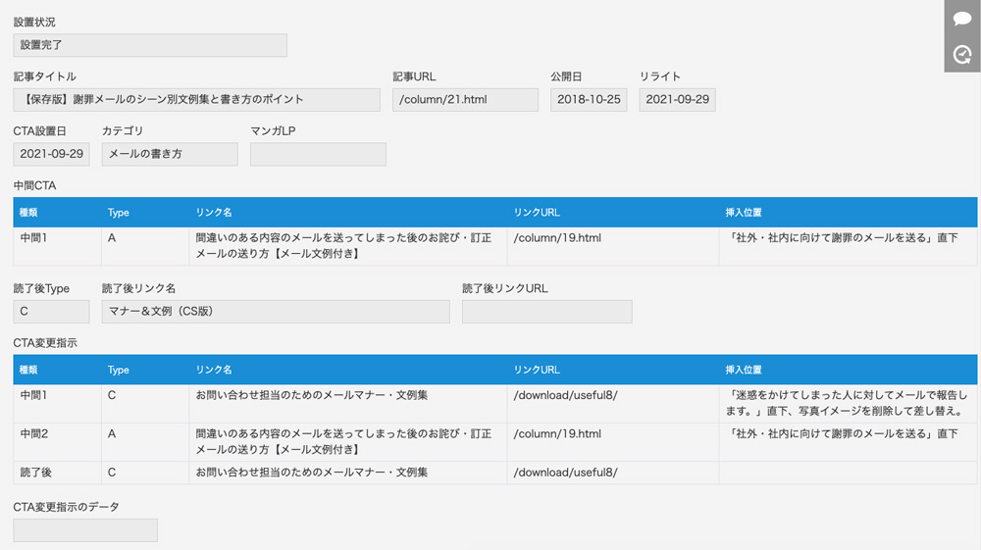Screen dimensions: 981x550
Task: Select the Type column header in 中間CTA table
Action: click(119, 213)
